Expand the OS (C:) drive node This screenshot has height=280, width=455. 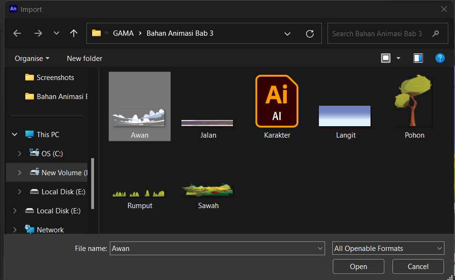(x=20, y=153)
